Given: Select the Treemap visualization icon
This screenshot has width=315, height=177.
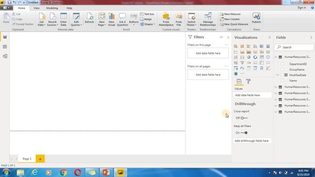Looking at the screenshot, I should click(261, 57).
